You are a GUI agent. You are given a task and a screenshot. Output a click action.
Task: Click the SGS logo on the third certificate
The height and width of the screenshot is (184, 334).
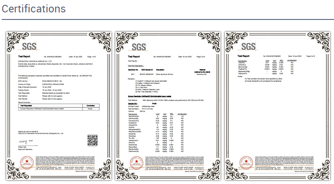(x=248, y=46)
